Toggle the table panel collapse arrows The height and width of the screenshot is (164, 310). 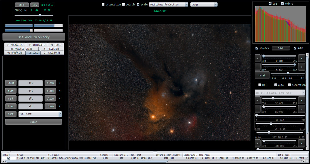coord(9,152)
